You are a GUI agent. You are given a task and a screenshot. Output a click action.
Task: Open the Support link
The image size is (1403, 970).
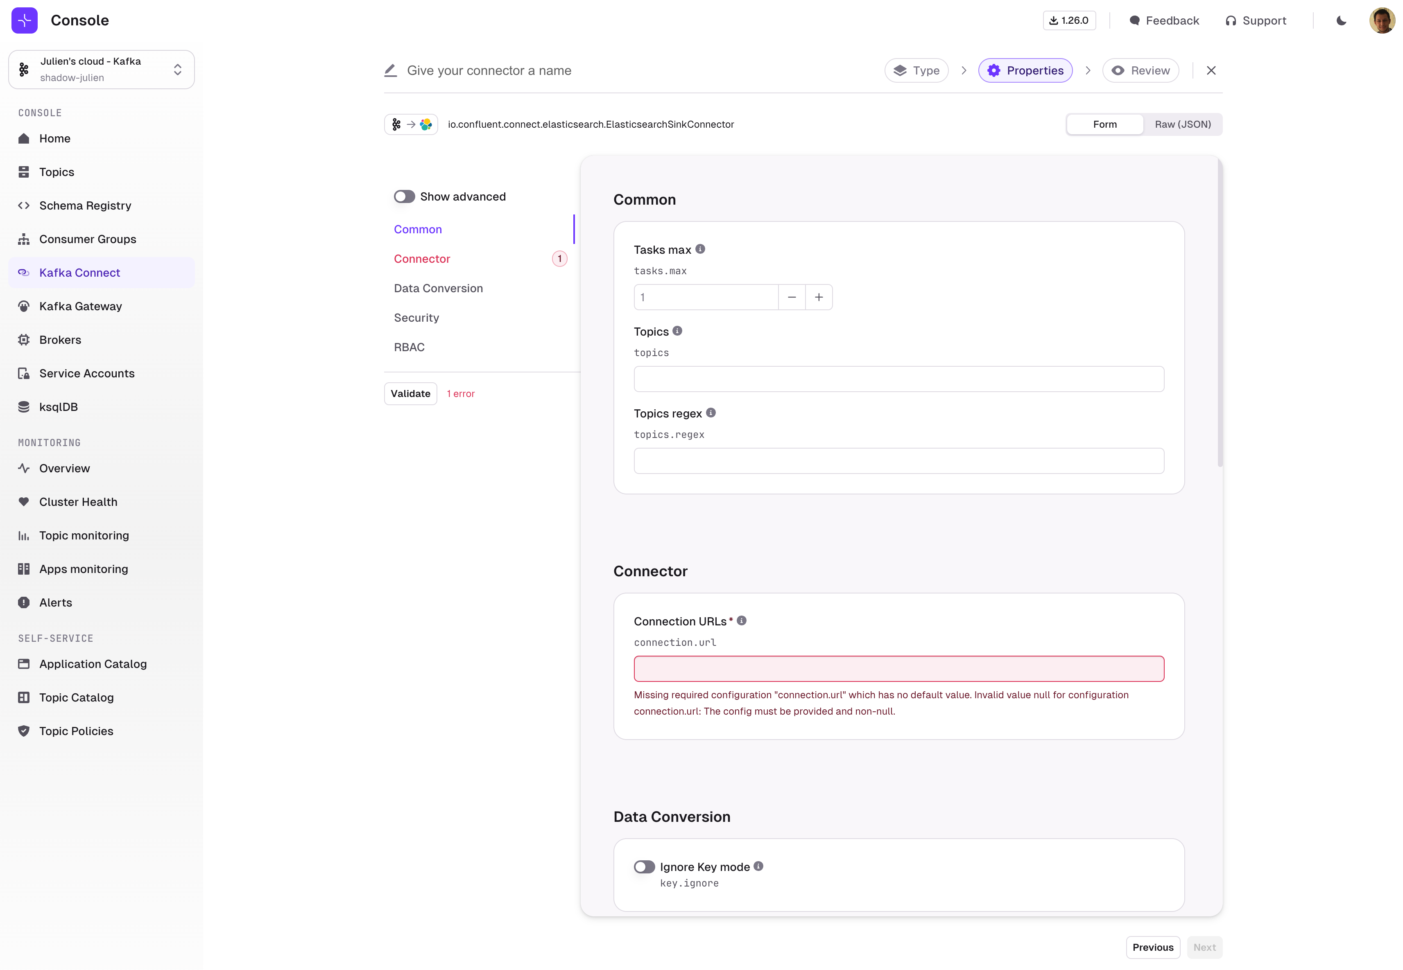[x=1256, y=20]
